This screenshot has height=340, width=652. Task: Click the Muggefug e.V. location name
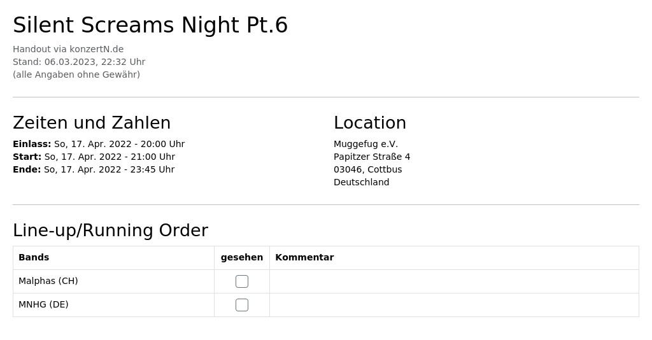365,144
